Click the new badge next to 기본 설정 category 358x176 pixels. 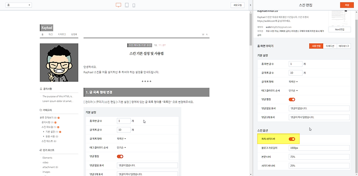pyautogui.click(x=60, y=132)
